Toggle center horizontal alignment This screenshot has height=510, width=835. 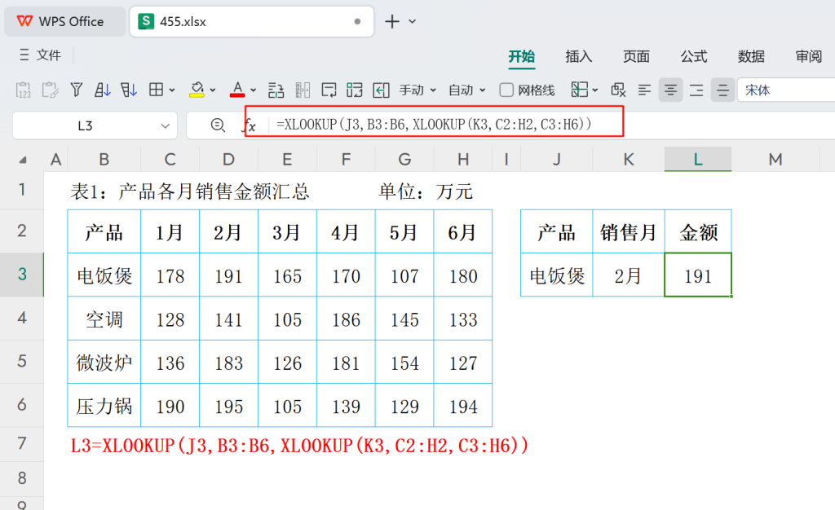coord(670,90)
